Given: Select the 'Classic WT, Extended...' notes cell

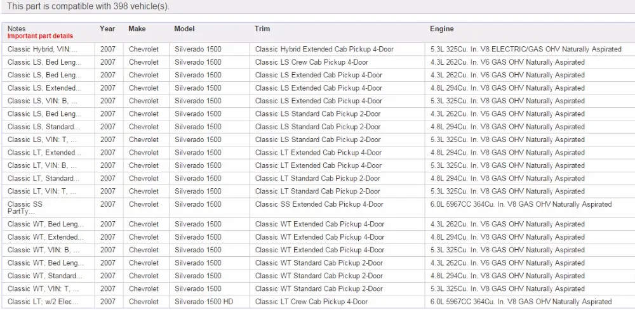Looking at the screenshot, I should click(48, 237).
